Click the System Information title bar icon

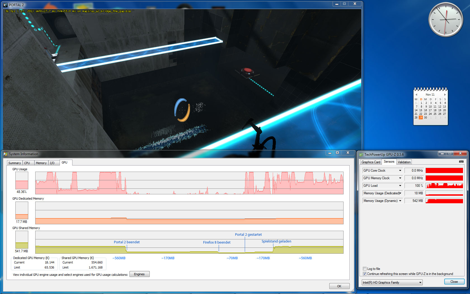click(6, 154)
